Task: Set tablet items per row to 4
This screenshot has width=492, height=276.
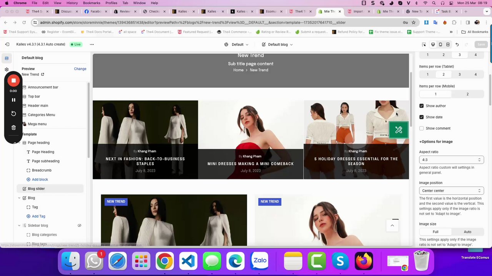Action: (x=475, y=74)
